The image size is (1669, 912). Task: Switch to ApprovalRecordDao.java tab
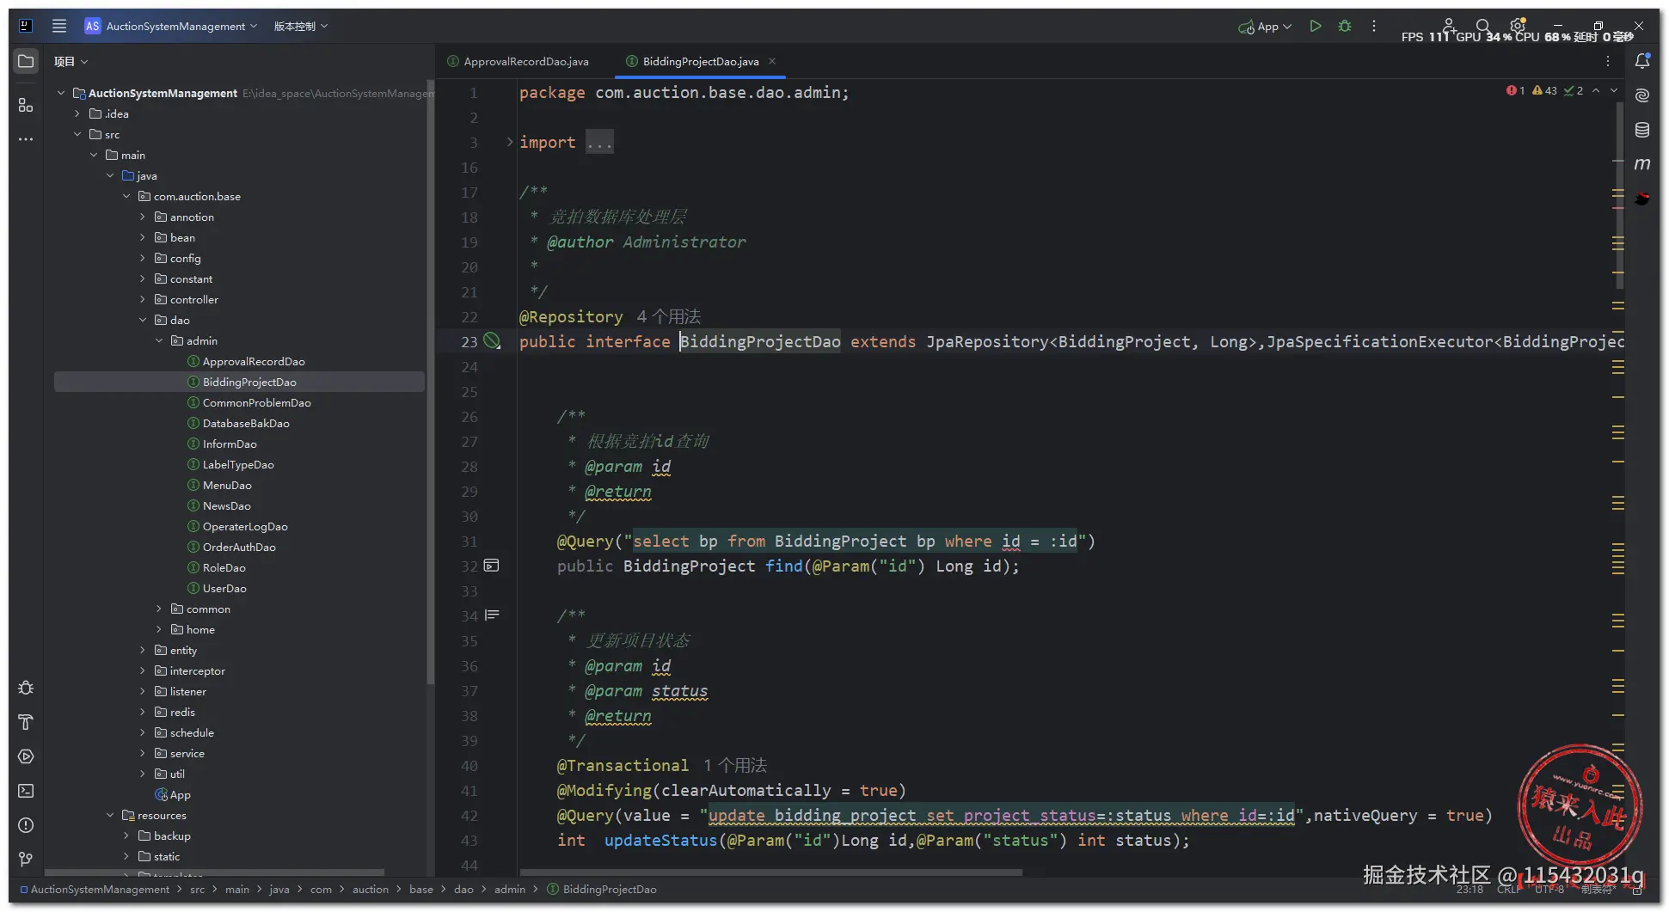(x=518, y=61)
